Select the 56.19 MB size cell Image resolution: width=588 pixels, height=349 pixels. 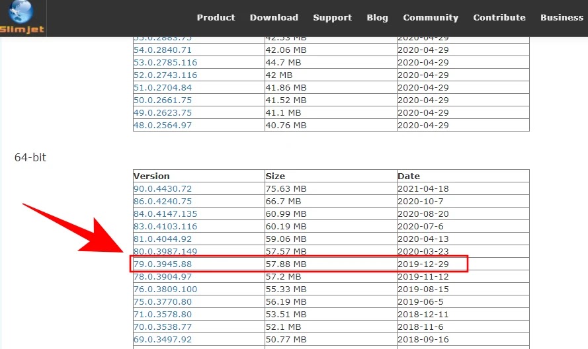[x=331, y=302]
